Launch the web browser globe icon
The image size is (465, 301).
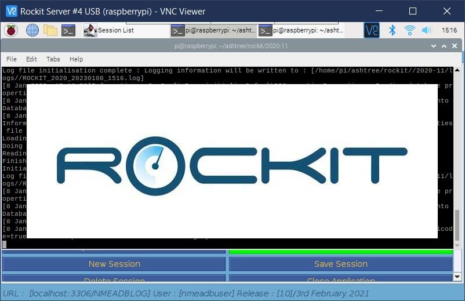pyautogui.click(x=32, y=30)
